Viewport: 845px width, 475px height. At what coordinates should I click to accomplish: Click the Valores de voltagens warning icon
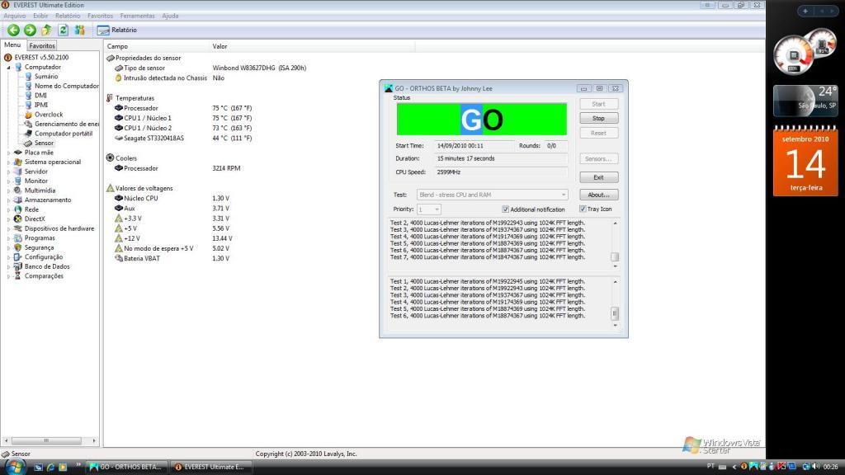(x=110, y=188)
